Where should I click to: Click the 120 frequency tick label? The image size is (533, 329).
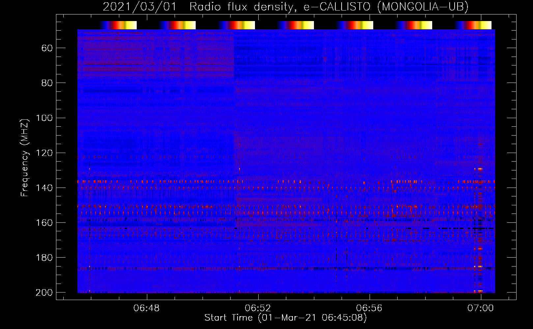click(44, 153)
